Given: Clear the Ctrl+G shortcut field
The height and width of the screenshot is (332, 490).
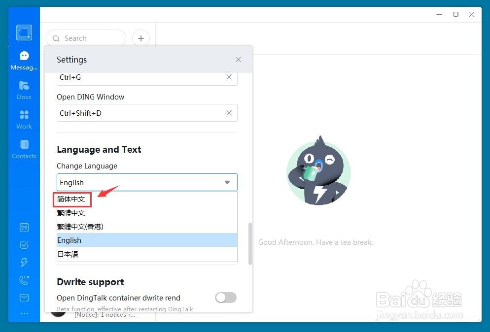Looking at the screenshot, I should [229, 77].
